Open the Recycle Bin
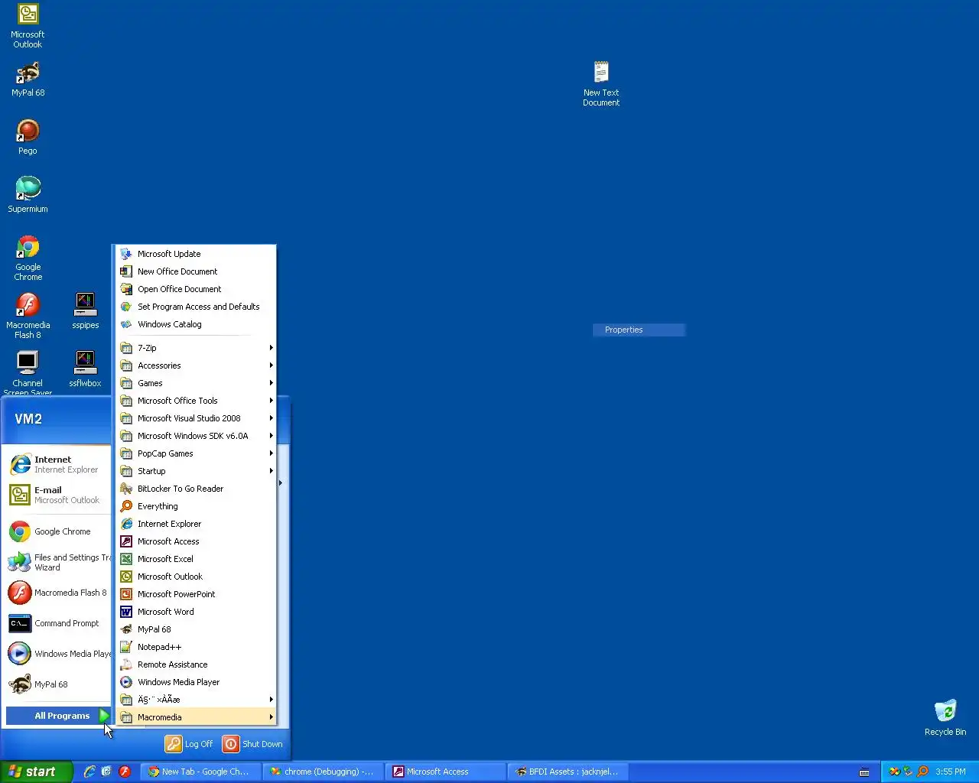This screenshot has width=979, height=783. click(945, 718)
